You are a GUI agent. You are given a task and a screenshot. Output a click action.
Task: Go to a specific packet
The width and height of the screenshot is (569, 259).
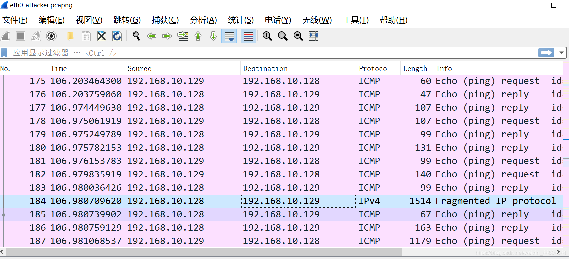tap(183, 36)
